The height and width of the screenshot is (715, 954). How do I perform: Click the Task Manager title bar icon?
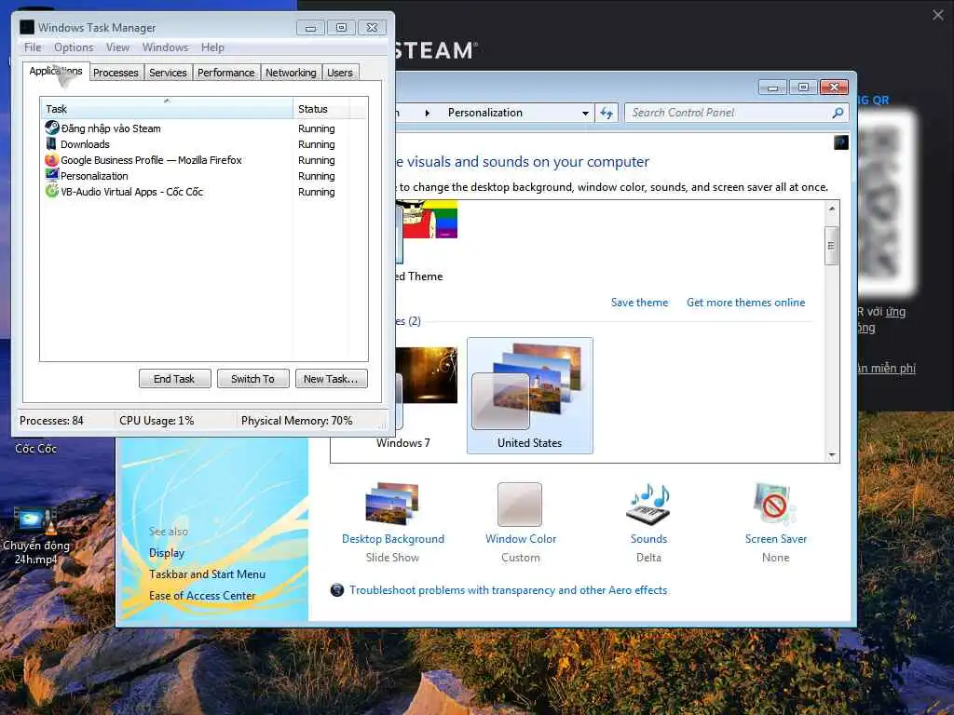click(27, 27)
